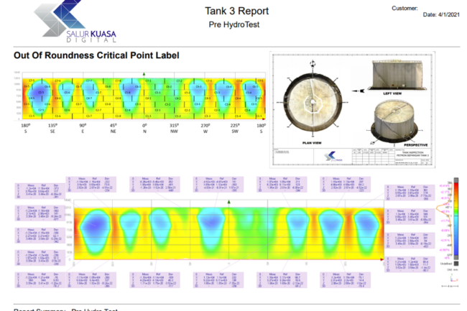The height and width of the screenshot is (311, 467).
Task: Click the Customer field label
Action: click(404, 8)
